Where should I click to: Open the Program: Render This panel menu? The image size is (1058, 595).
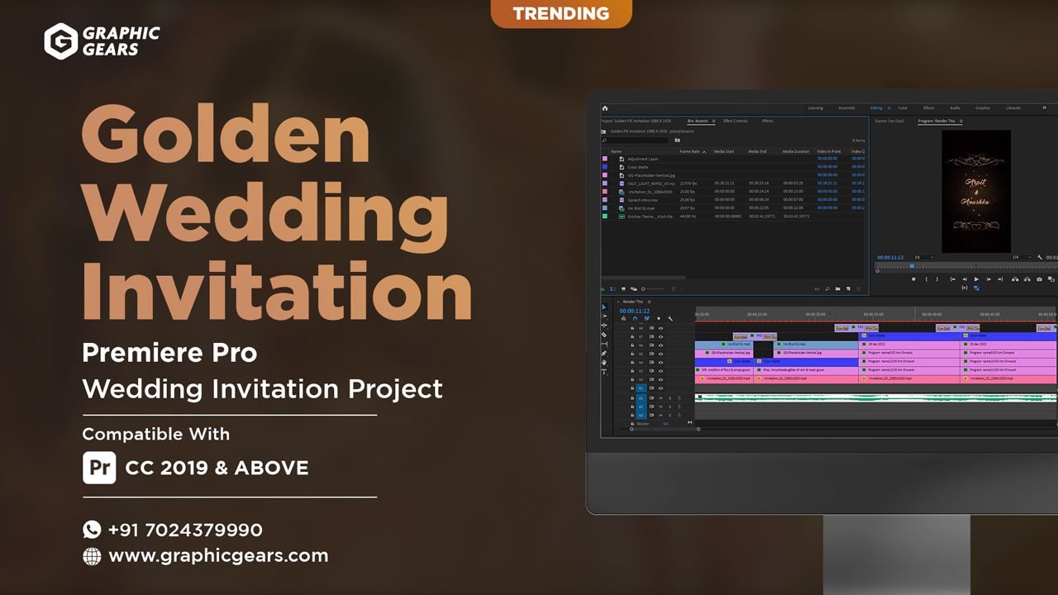[960, 121]
